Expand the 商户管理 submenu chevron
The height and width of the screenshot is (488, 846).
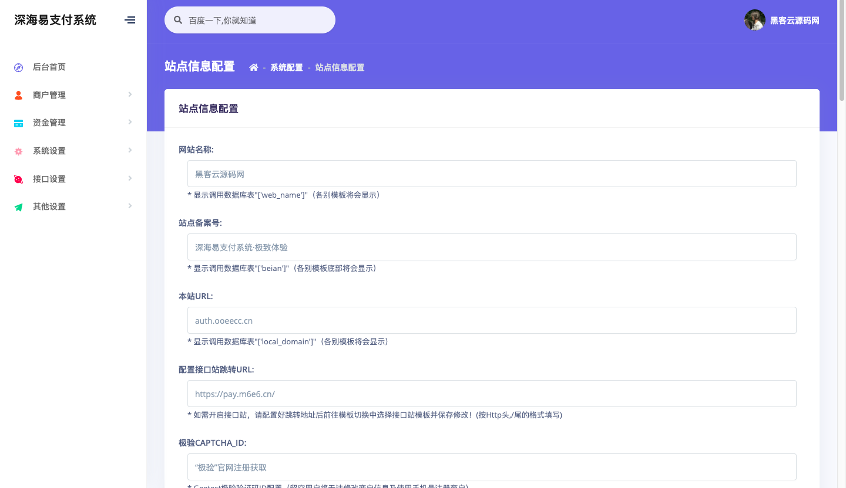click(x=130, y=94)
